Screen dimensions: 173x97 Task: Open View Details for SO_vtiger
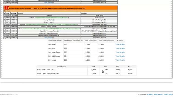click(120, 44)
